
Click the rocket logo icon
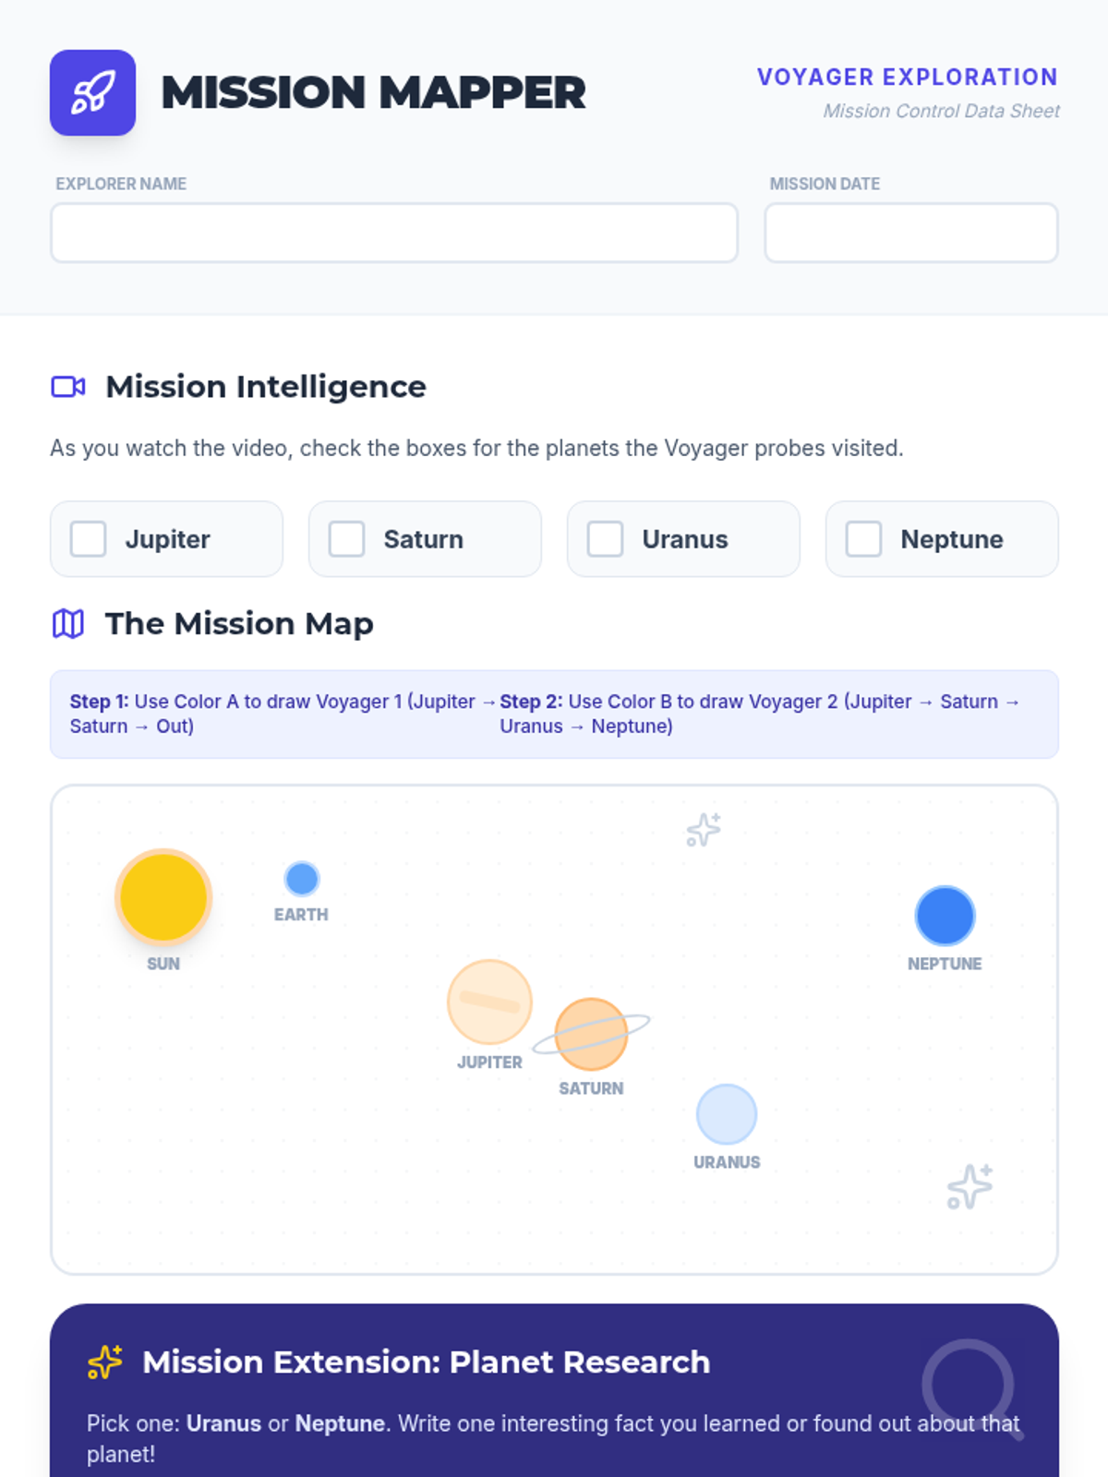pos(92,92)
